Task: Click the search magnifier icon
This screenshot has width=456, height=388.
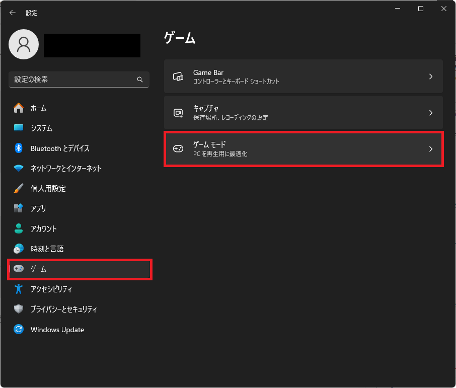Action: tap(140, 80)
